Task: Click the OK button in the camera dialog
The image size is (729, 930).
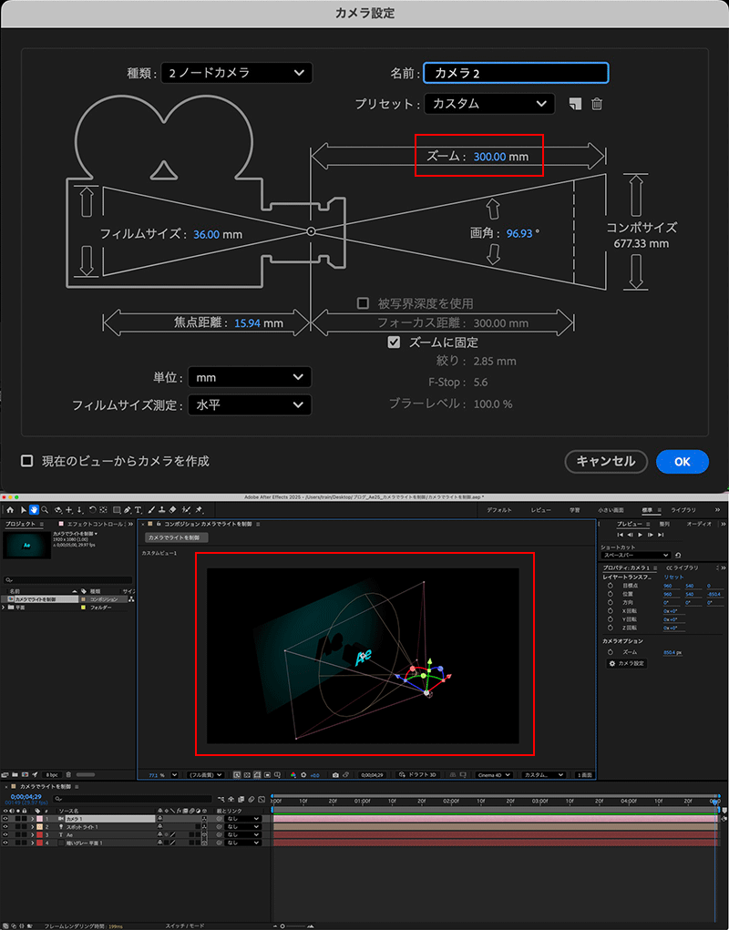Action: 682,462
